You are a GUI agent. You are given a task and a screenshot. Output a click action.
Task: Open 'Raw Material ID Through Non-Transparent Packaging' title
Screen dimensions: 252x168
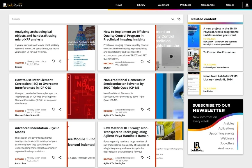pyautogui.click(x=126, y=132)
